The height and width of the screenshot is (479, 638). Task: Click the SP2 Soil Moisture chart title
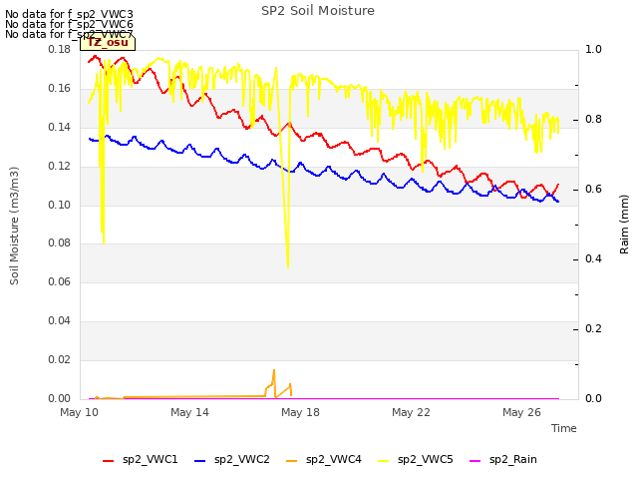(x=318, y=11)
